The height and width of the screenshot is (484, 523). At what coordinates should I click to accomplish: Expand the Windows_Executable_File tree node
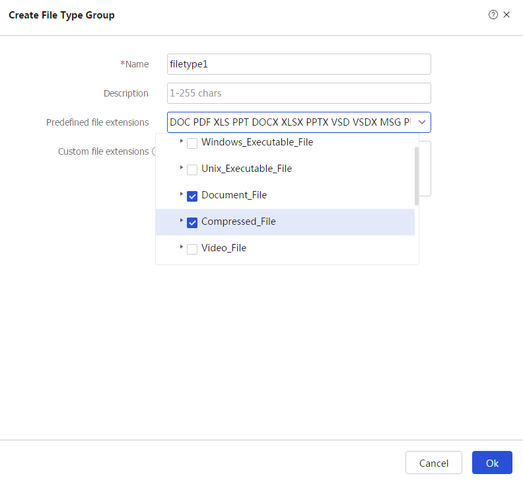click(x=181, y=141)
